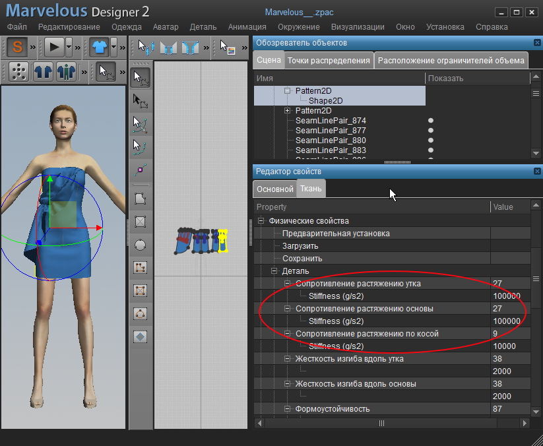Open the Одежда menu
The image size is (543, 446).
tap(127, 27)
